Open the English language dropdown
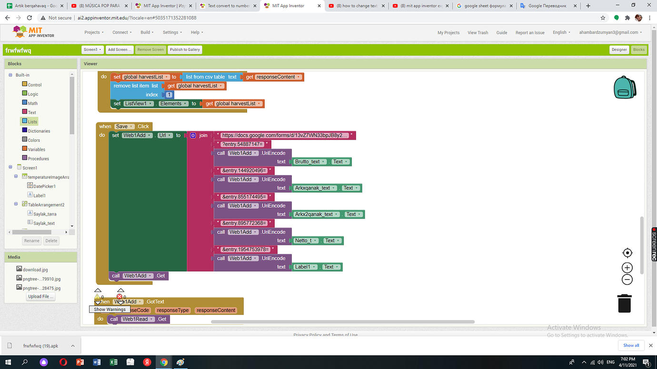 click(x=561, y=32)
